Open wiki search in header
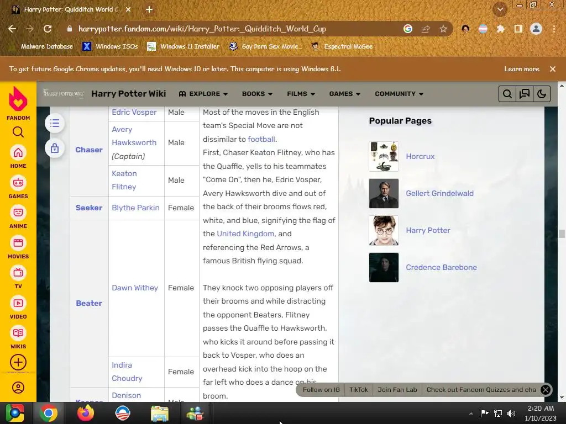The height and width of the screenshot is (424, 566). (507, 94)
